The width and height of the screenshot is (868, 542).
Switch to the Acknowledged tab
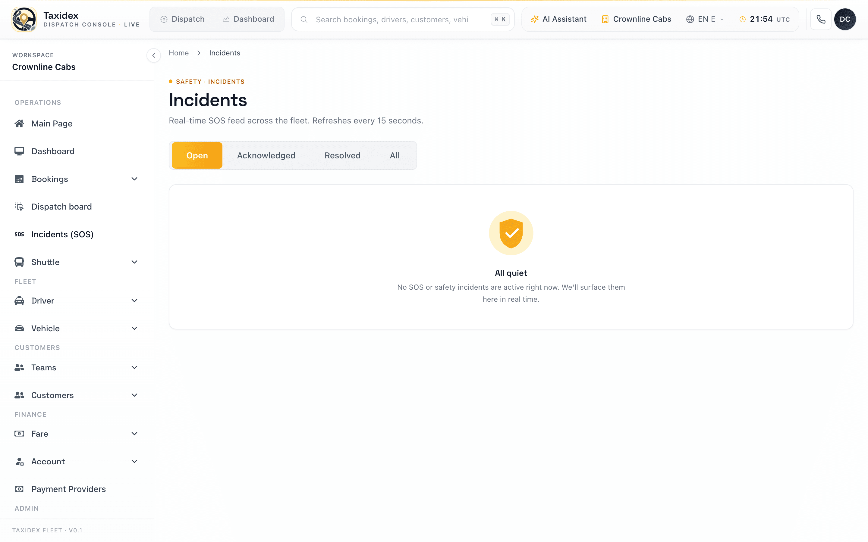coord(266,155)
